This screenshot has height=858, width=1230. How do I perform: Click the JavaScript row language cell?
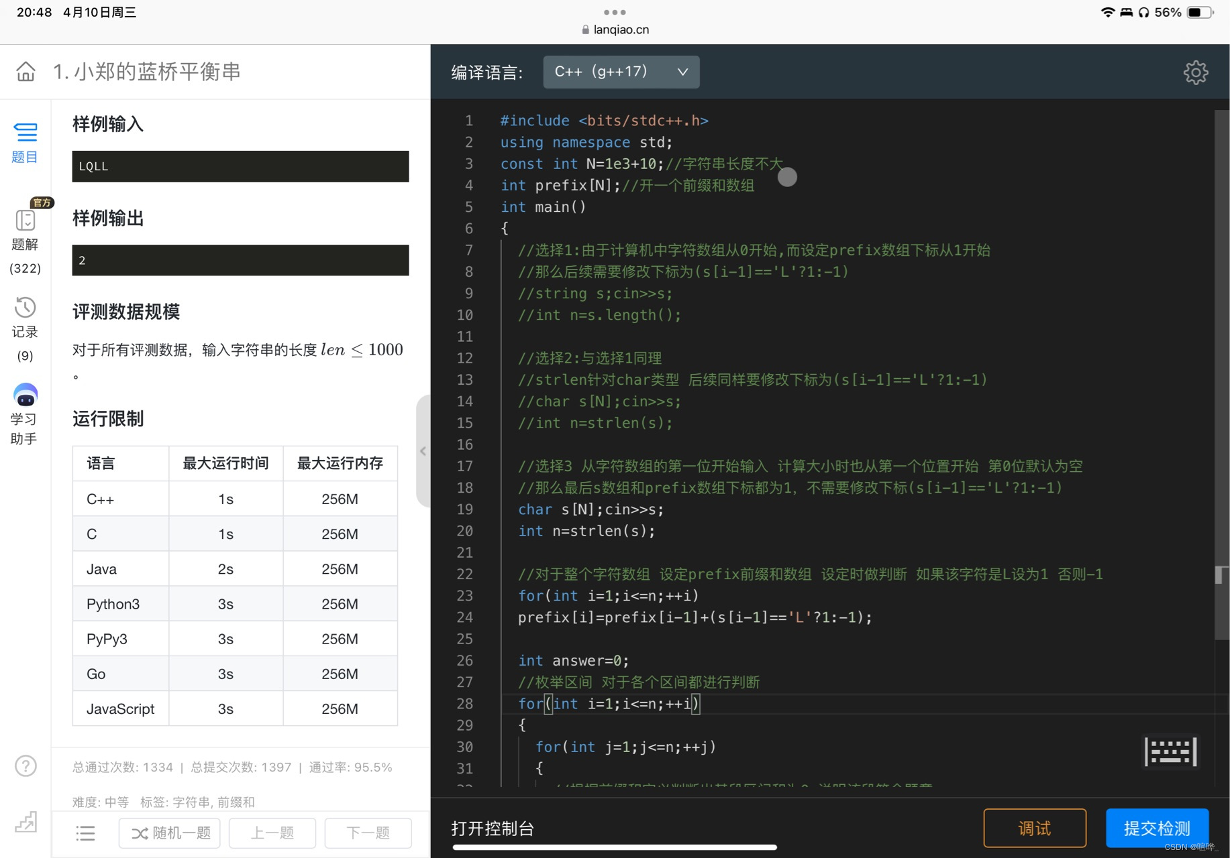click(x=121, y=709)
